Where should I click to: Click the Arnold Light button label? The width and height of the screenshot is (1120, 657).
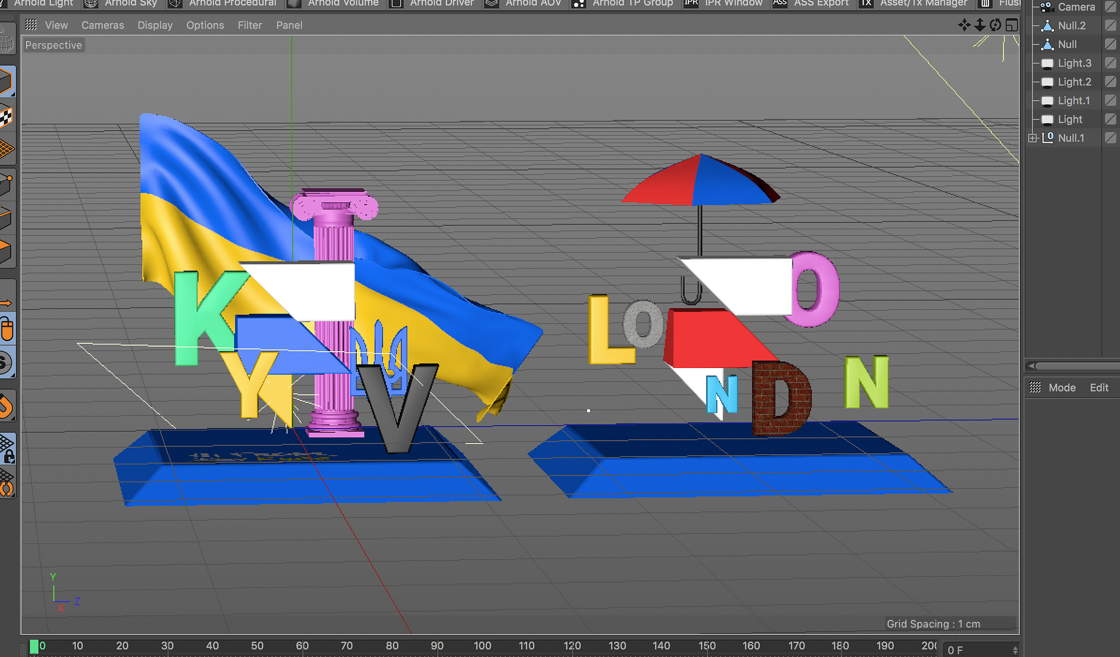[x=44, y=3]
